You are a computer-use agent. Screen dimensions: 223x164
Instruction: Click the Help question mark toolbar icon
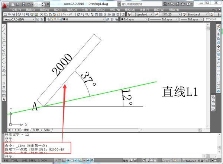click(x=123, y=14)
